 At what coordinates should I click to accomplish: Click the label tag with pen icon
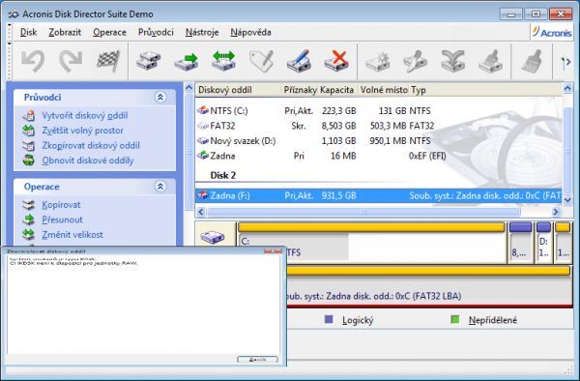262,61
